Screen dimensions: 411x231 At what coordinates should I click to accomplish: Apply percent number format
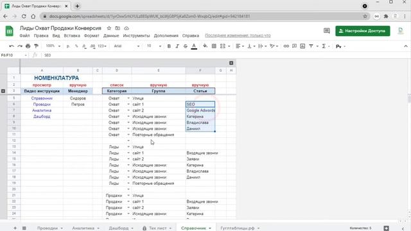76,46
